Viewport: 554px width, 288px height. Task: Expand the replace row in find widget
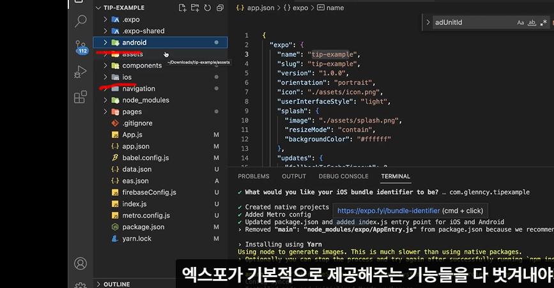[428, 22]
